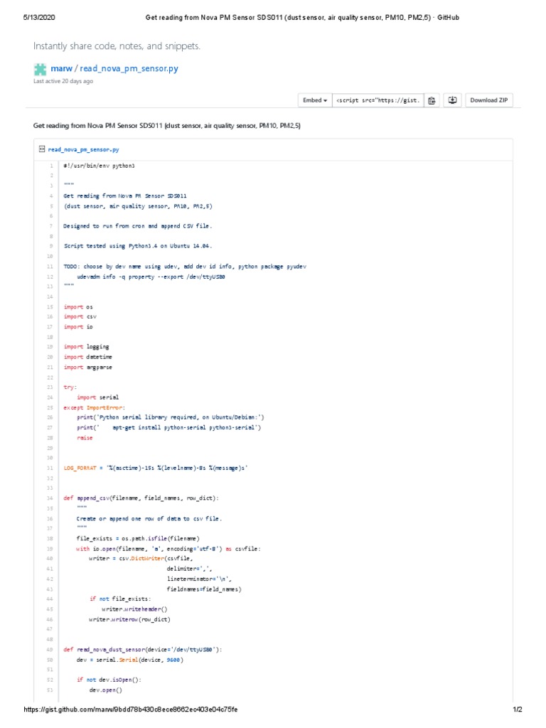
Task: Click the '#!/usr/bin/env python3' shebang line
Action: [100, 166]
